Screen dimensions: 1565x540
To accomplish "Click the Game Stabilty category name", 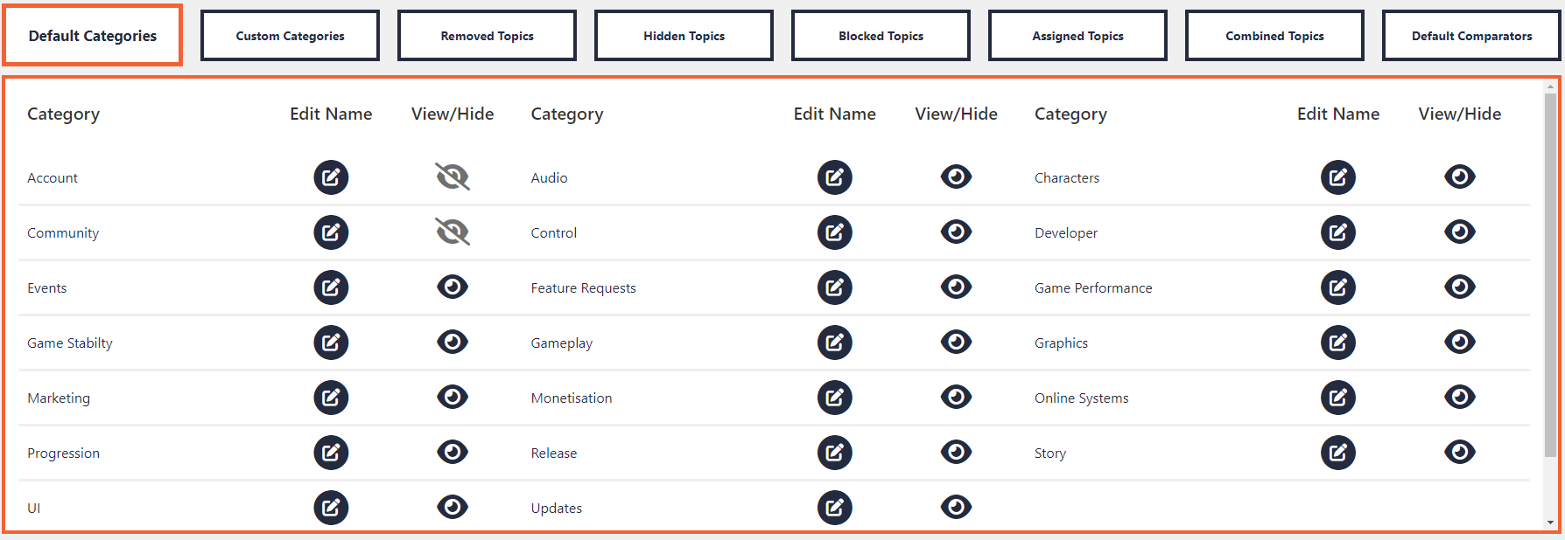I will pos(70,343).
